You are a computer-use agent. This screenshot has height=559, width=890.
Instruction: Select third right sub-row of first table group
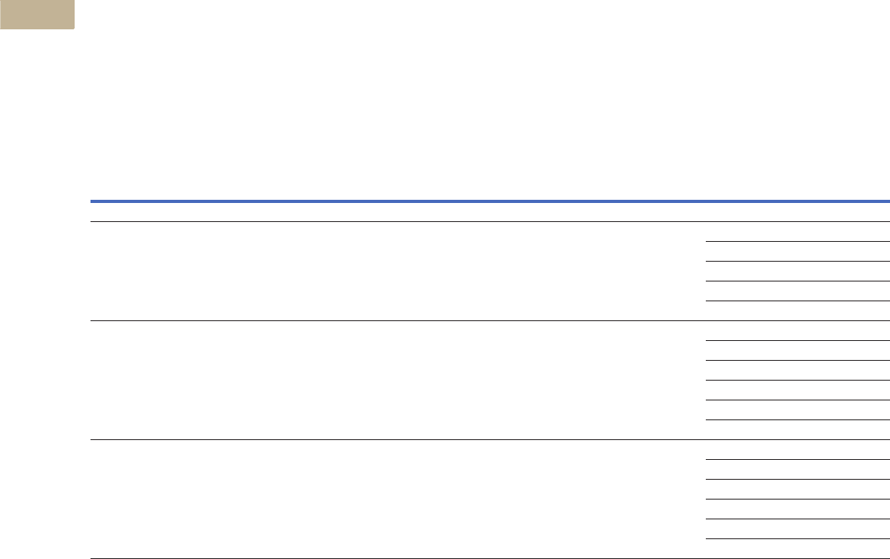[x=797, y=271]
